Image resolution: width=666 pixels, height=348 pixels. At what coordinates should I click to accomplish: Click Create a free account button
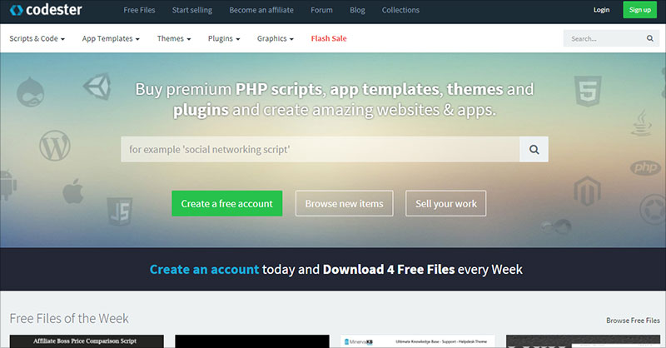pyautogui.click(x=226, y=203)
